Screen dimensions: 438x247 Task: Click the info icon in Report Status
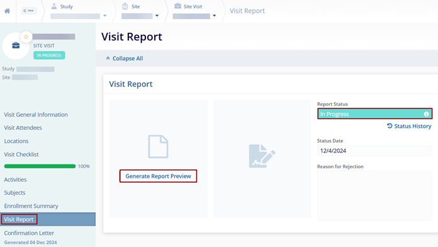click(426, 114)
